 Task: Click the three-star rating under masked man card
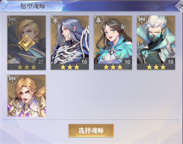point(156,67)
